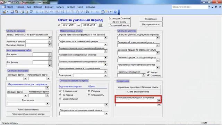The image size is (222, 125).
Task: Click the Cut scissors icon
Action: pyautogui.click(x=37, y=12)
